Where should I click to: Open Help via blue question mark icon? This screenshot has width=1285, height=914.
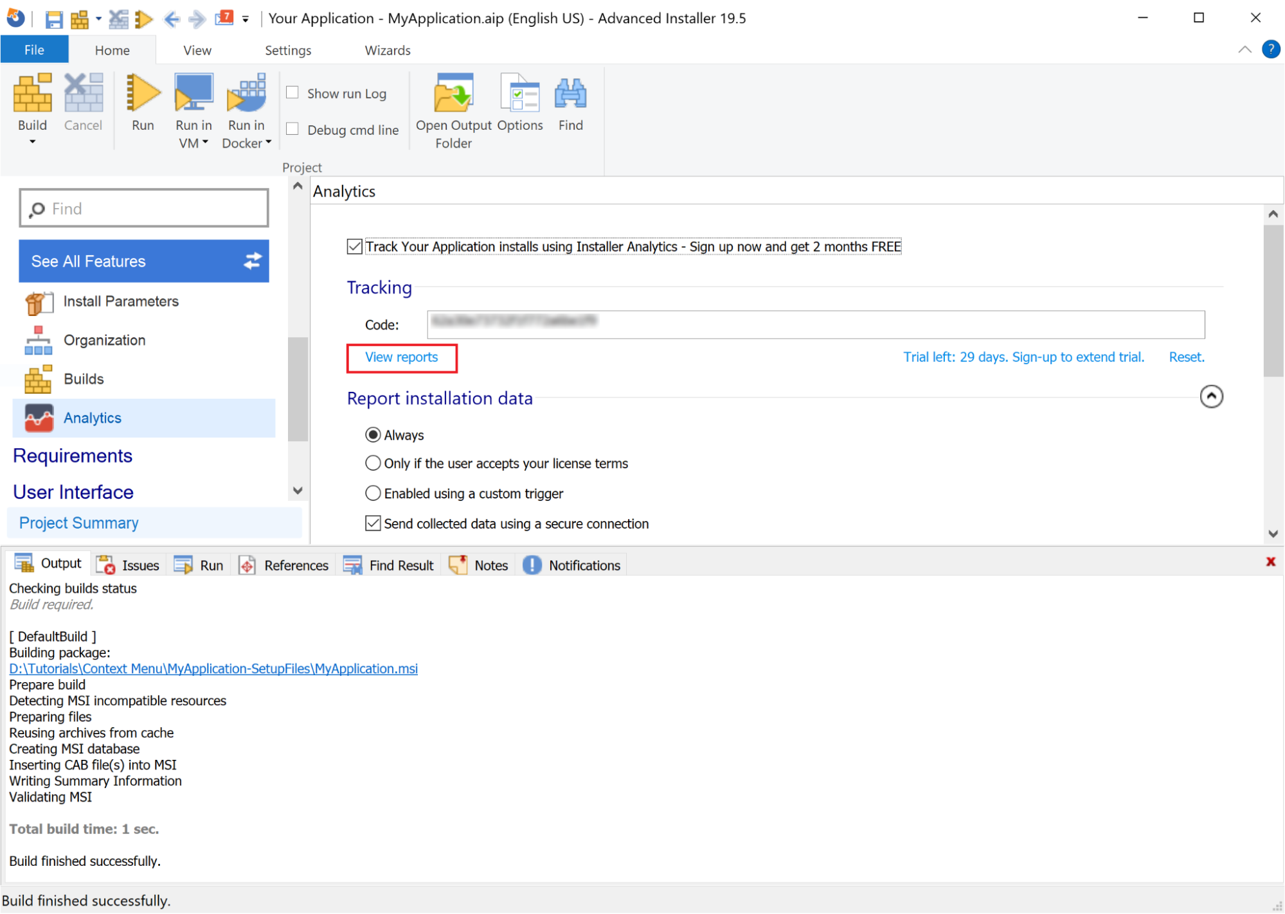pyautogui.click(x=1271, y=49)
